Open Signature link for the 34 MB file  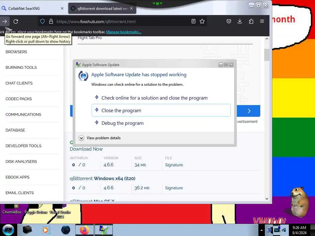tap(174, 165)
